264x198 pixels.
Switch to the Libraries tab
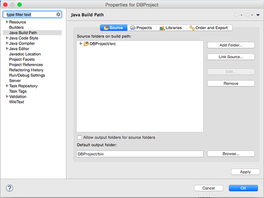pos(171,27)
